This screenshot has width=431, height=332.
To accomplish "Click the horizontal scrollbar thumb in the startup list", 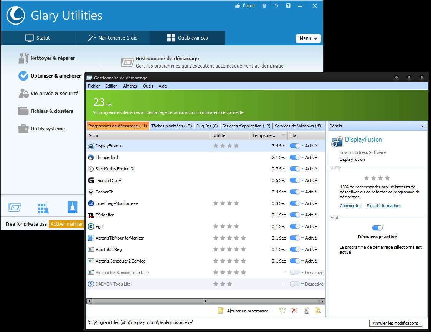I will pyautogui.click(x=205, y=301).
